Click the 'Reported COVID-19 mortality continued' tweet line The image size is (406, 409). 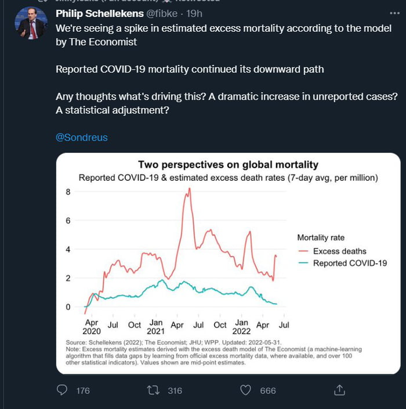point(190,69)
